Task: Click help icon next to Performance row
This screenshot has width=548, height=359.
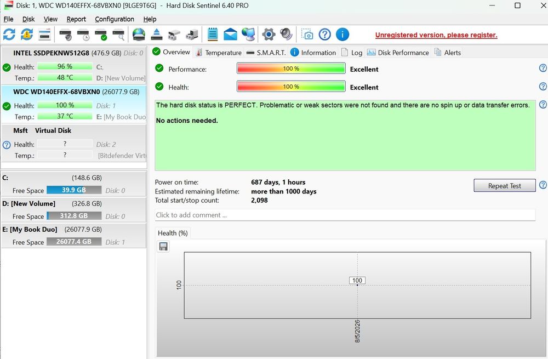Action: (x=543, y=68)
